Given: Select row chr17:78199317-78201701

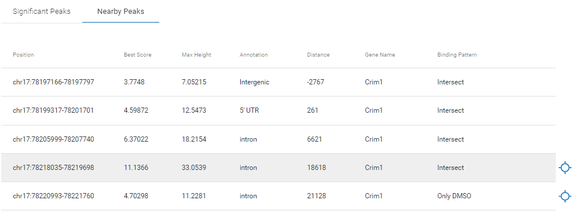Looking at the screenshot, I should pyautogui.click(x=278, y=110).
